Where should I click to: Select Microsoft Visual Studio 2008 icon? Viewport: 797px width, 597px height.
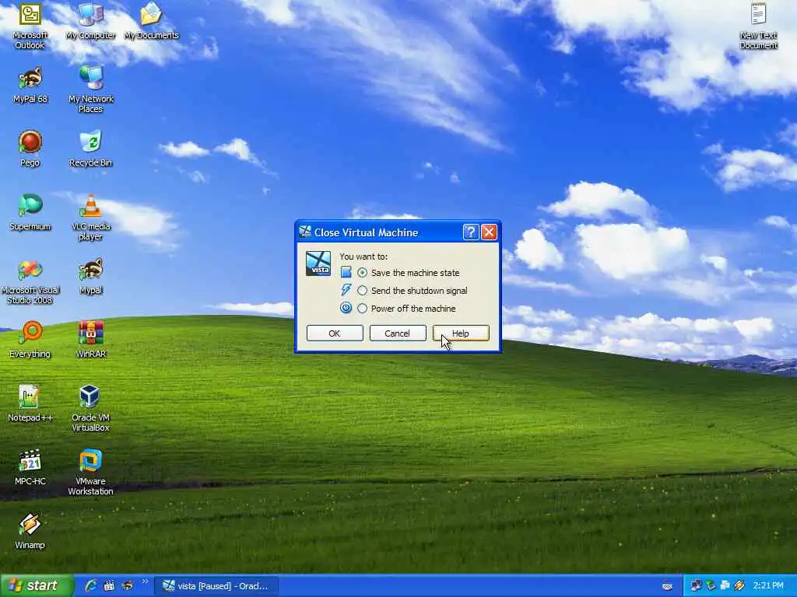pos(30,281)
